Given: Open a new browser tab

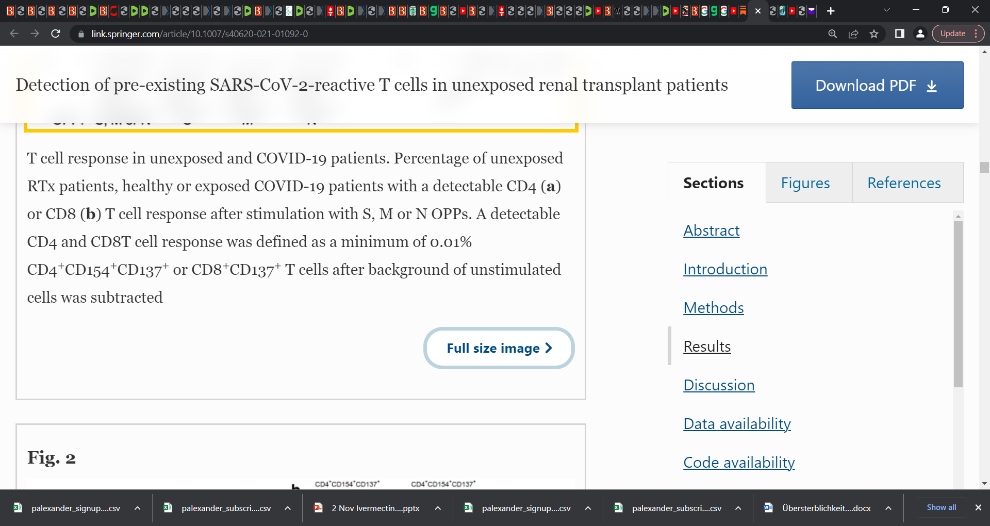Looking at the screenshot, I should [x=831, y=11].
